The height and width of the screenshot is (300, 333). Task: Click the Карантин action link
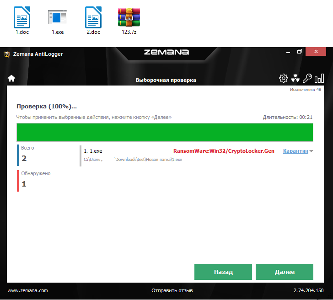pos(295,151)
